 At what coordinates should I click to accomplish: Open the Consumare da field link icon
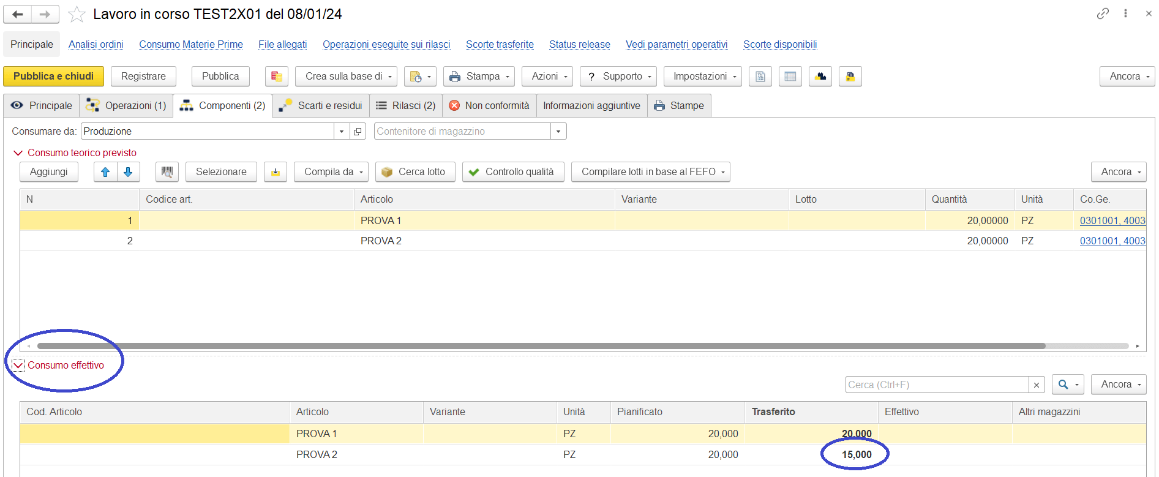[358, 131]
